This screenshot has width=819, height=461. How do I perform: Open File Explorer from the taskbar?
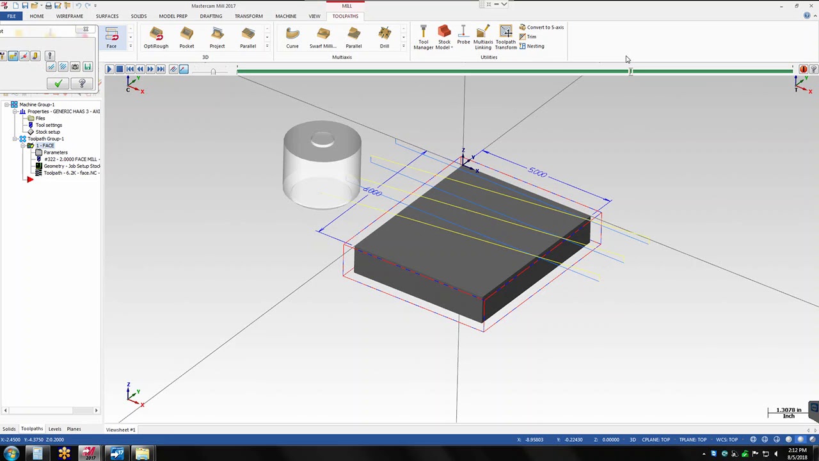[x=142, y=454]
